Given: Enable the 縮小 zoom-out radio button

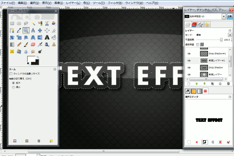Looking at the screenshot, I should (x=13, y=87).
